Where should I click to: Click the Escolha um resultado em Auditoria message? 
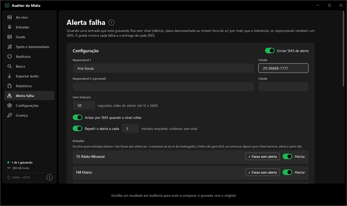point(173,195)
